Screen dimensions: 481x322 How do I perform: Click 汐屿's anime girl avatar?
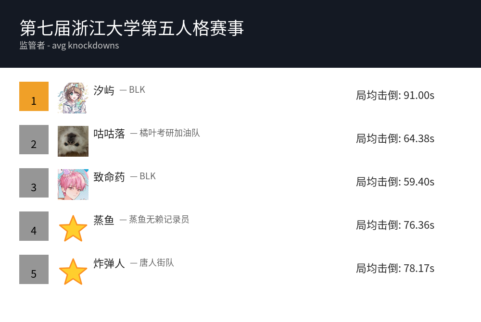click(73, 98)
